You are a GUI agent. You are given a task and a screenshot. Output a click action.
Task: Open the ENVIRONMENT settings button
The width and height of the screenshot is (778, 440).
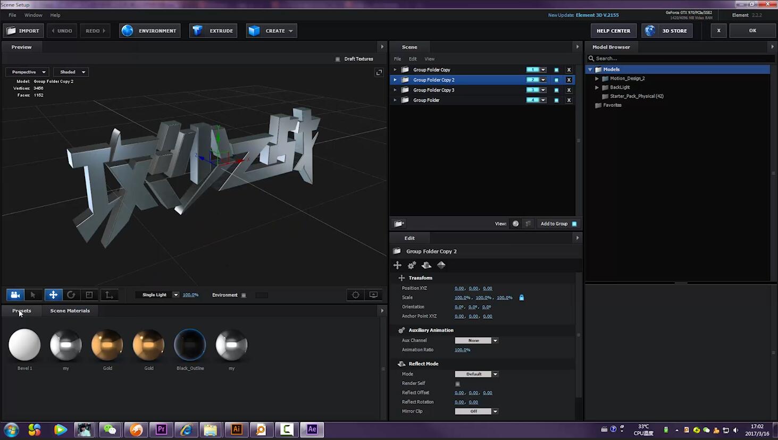(x=150, y=31)
